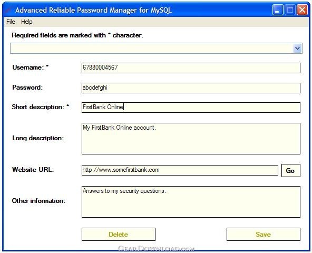Open the File menu
Image resolution: width=312 pixels, height=253 pixels.
pyautogui.click(x=11, y=22)
